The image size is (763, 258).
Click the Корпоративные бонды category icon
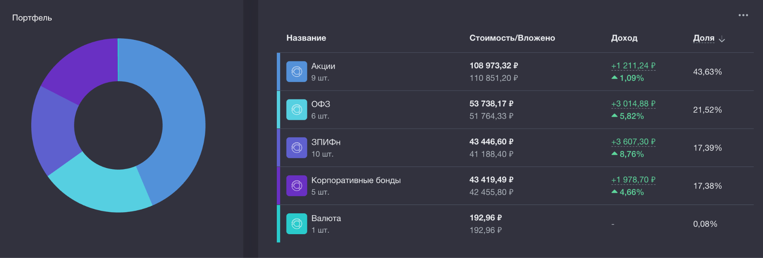coord(297,186)
